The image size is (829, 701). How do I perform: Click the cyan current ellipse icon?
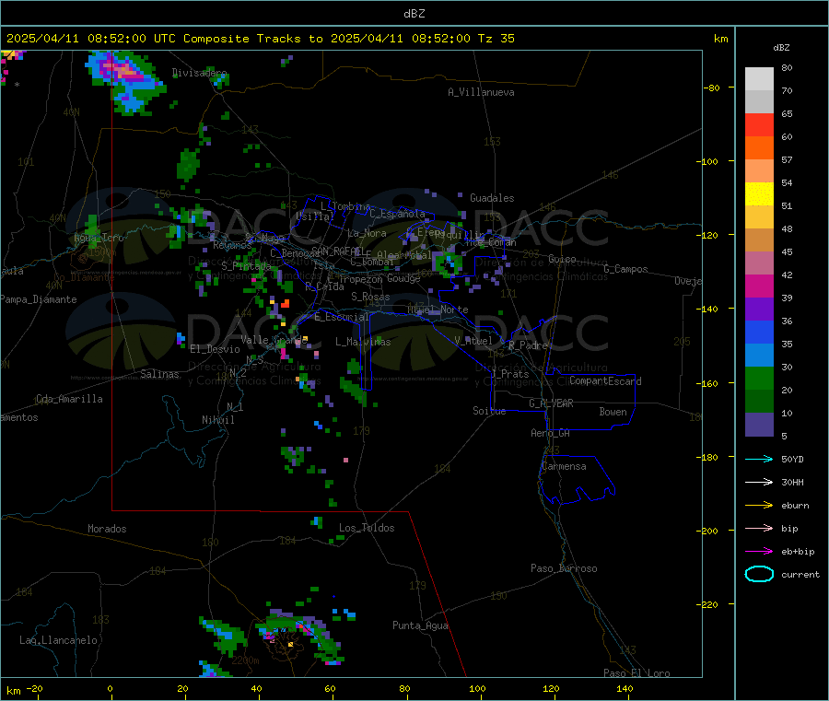pyautogui.click(x=759, y=574)
